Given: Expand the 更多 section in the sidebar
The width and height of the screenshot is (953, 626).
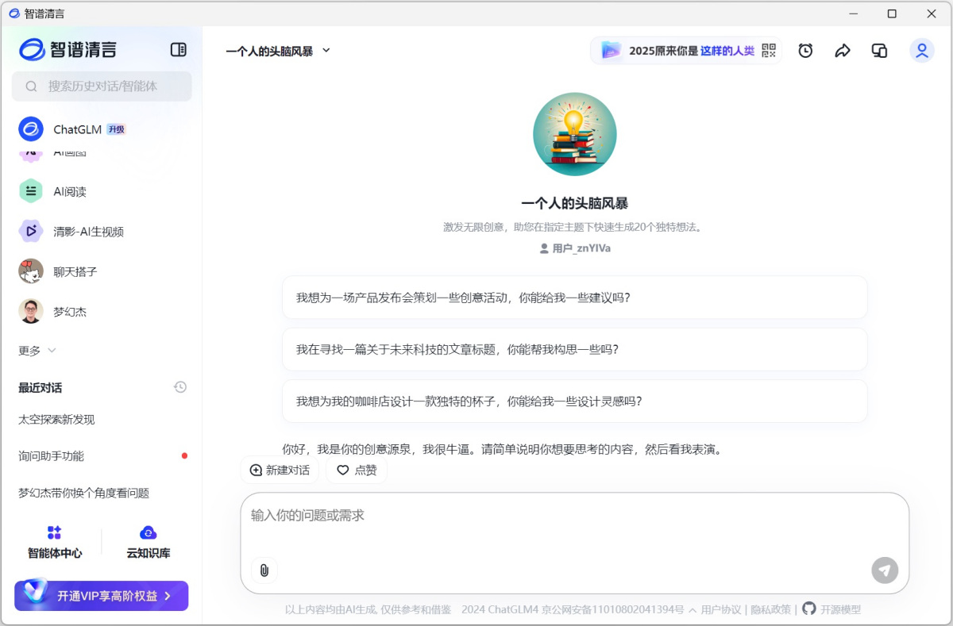Looking at the screenshot, I should click(37, 350).
